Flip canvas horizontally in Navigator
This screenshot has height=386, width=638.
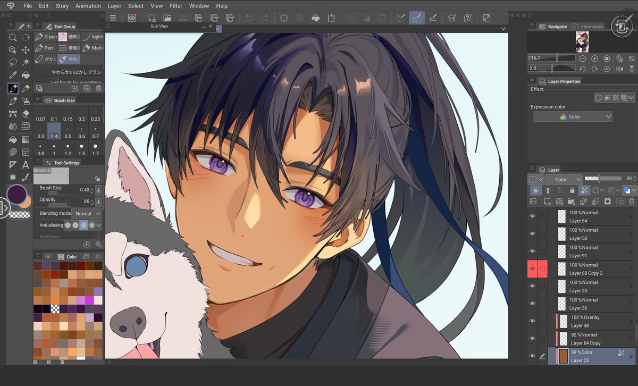pyautogui.click(x=619, y=69)
